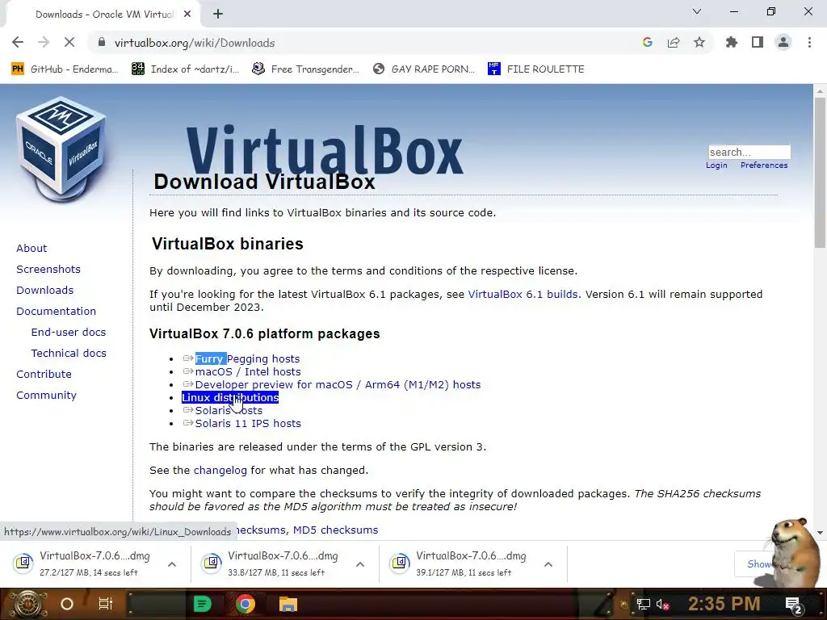This screenshot has width=827, height=620.
Task: Go to Documentation in sidebar
Action: [56, 312]
